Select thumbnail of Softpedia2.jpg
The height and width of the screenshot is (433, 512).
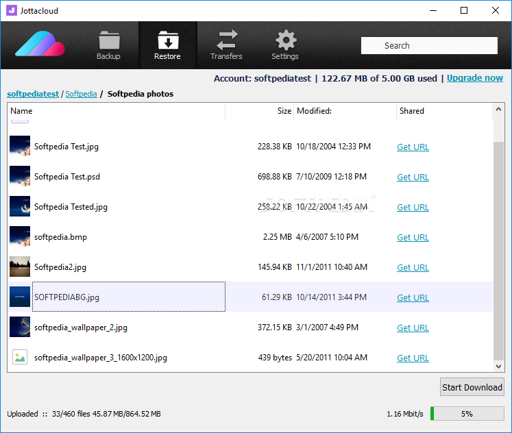pos(20,267)
